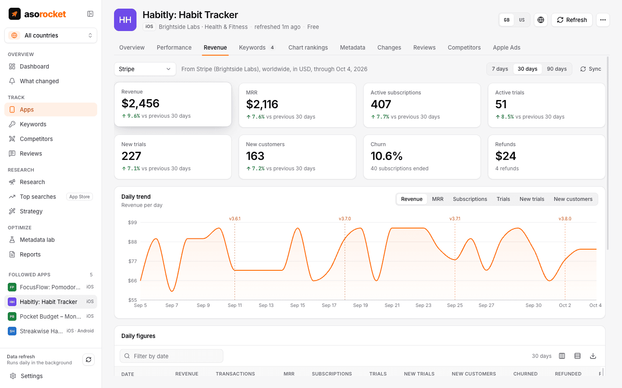Collapse the sidebar panel icon
This screenshot has height=388, width=622.
coord(90,14)
